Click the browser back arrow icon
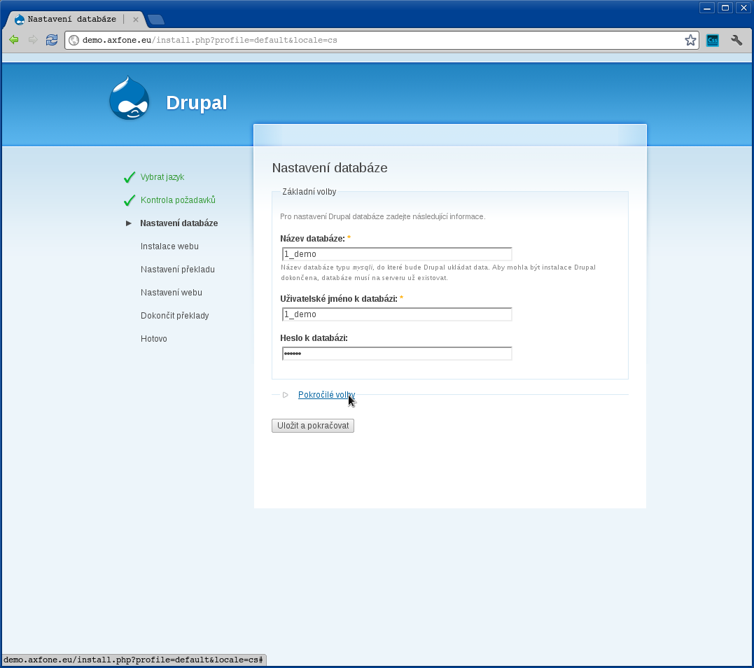The image size is (754, 668). click(x=13, y=40)
